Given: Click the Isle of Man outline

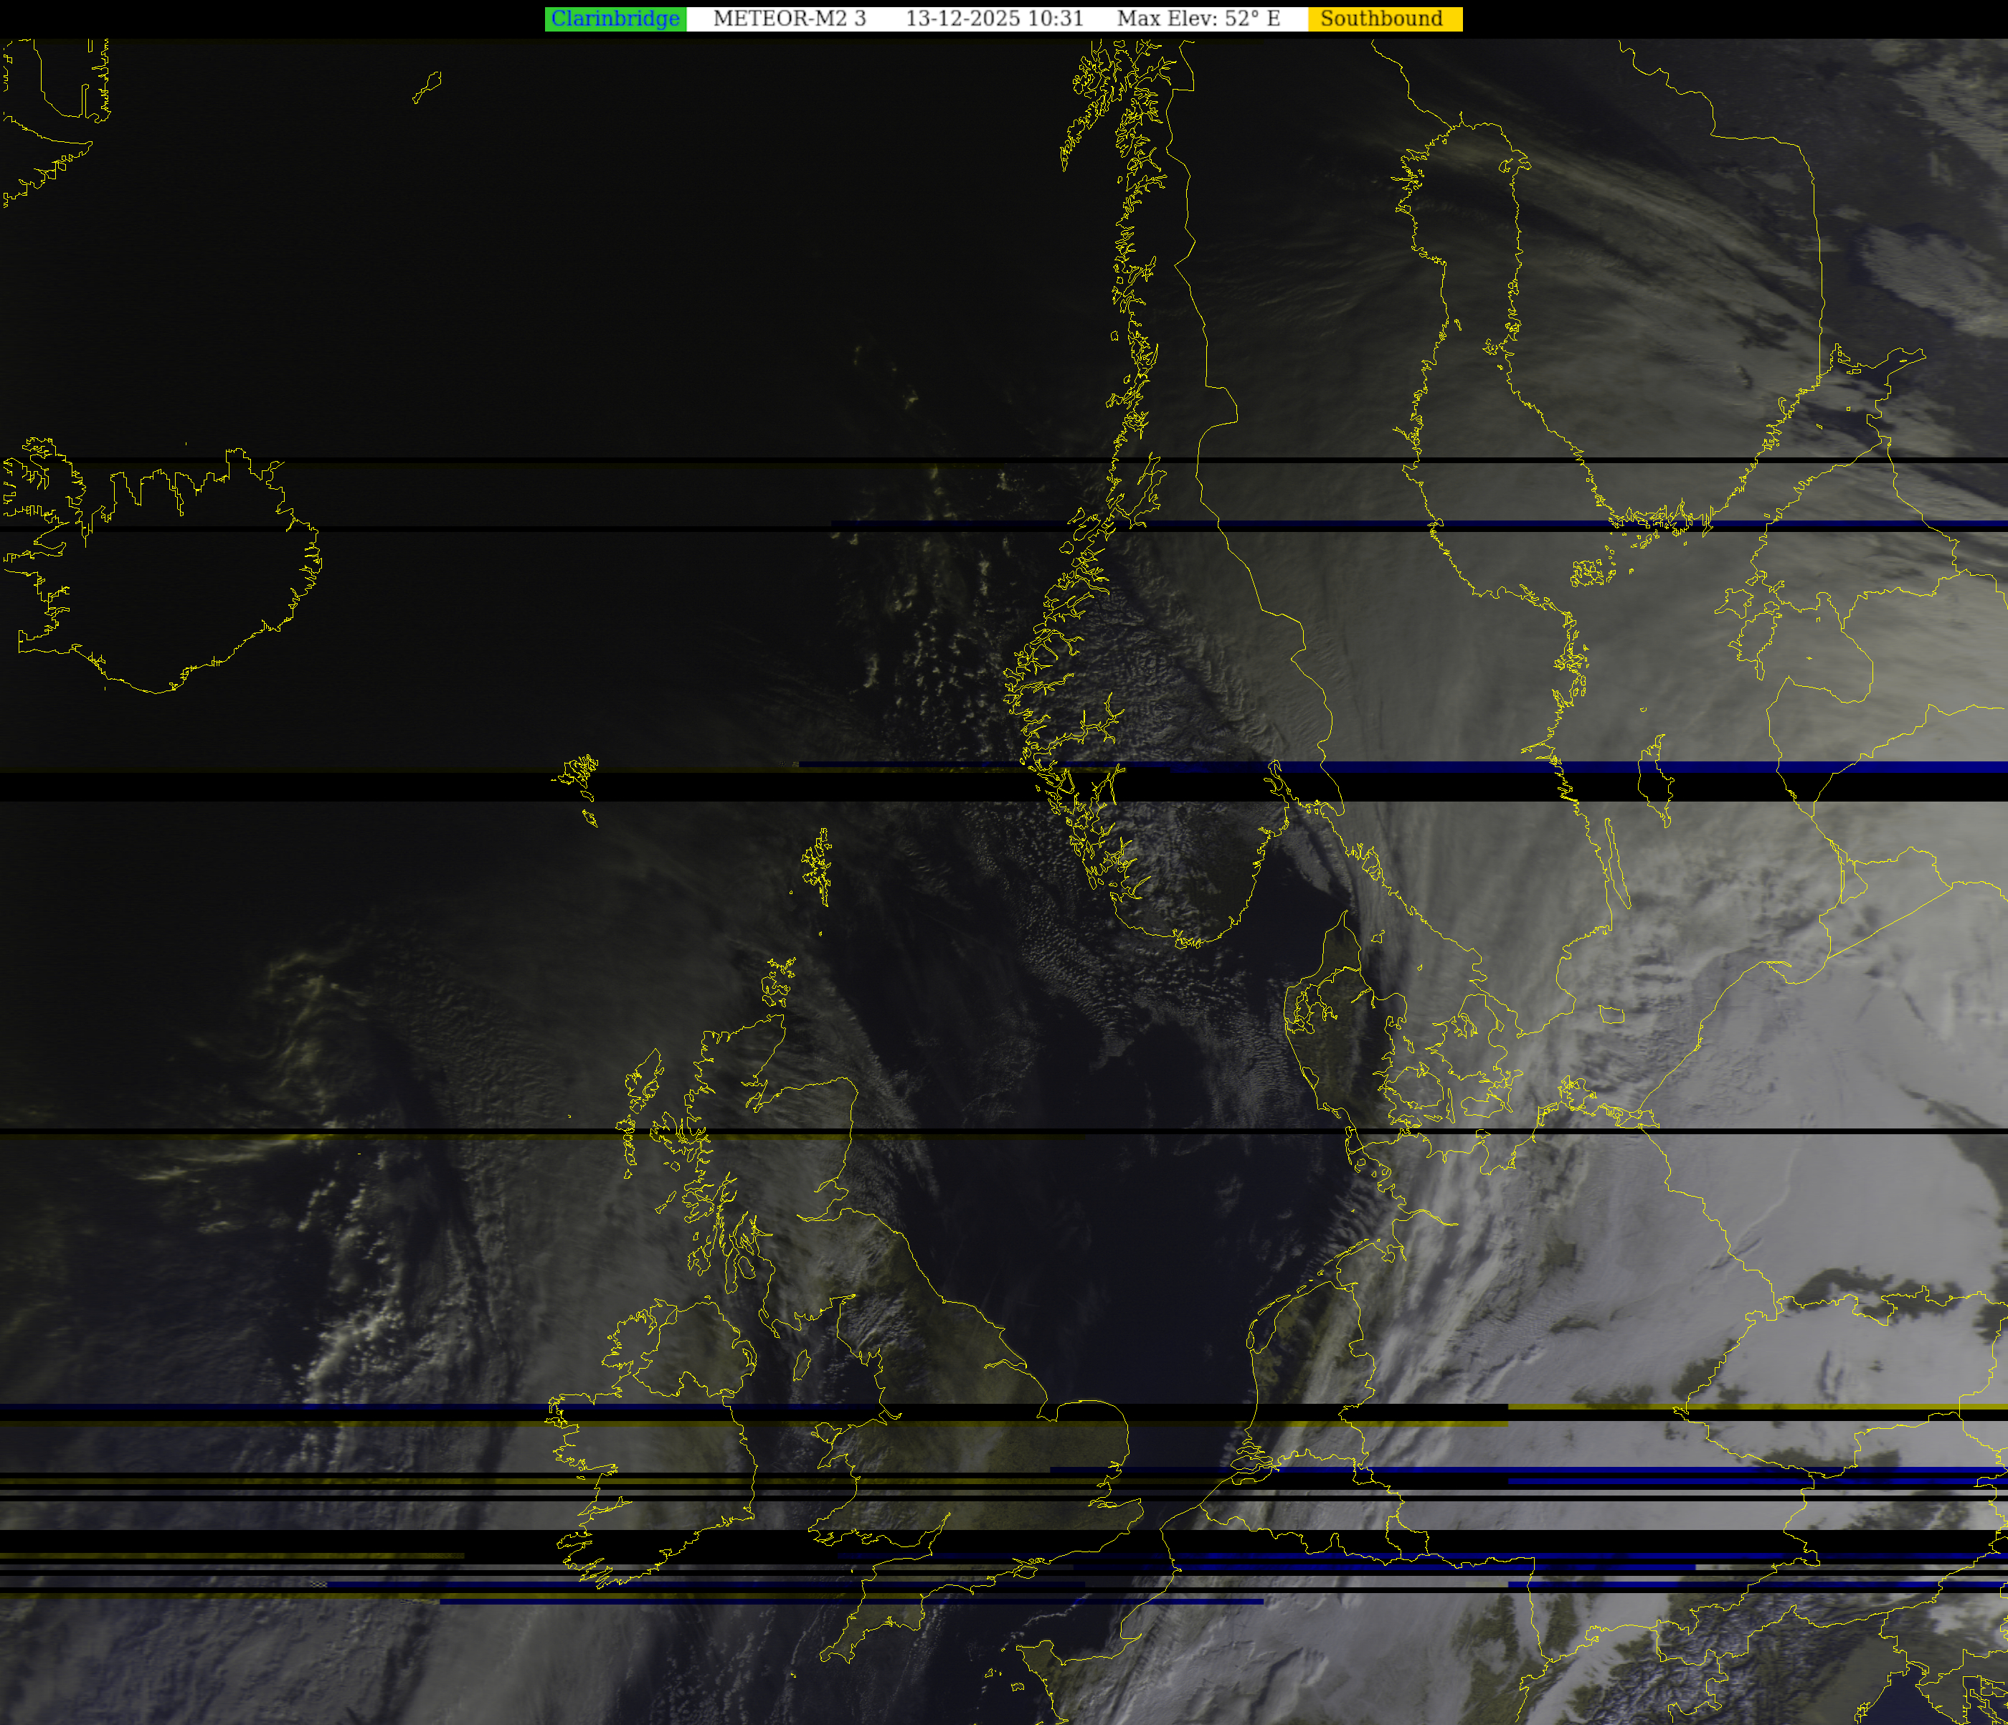Looking at the screenshot, I should [x=802, y=1366].
